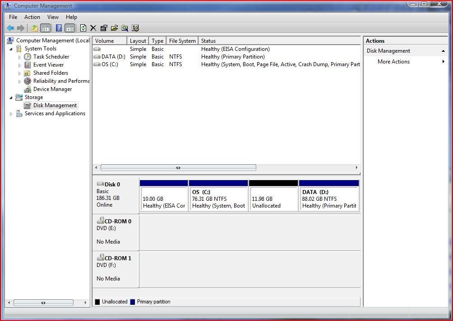Click the CD-ROM 0 DVD (E:) panel
Viewport: 453px width, 321px height.
116,232
